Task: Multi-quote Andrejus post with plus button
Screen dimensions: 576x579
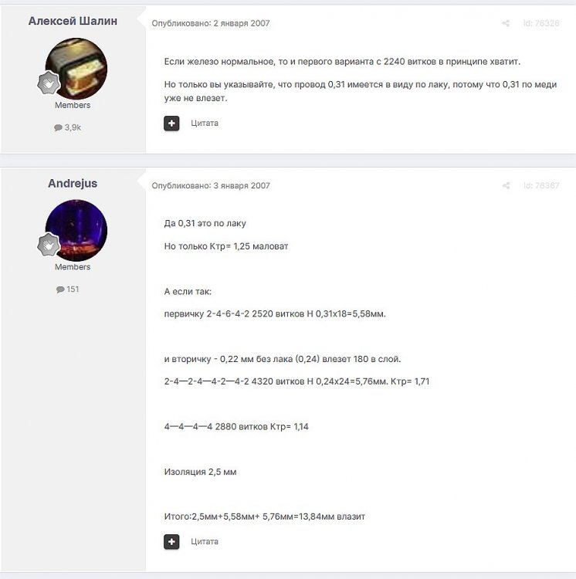Action: [x=171, y=542]
